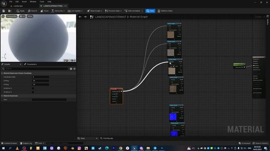
Task: Open Details property matrix grid icon
Action: click(71, 69)
